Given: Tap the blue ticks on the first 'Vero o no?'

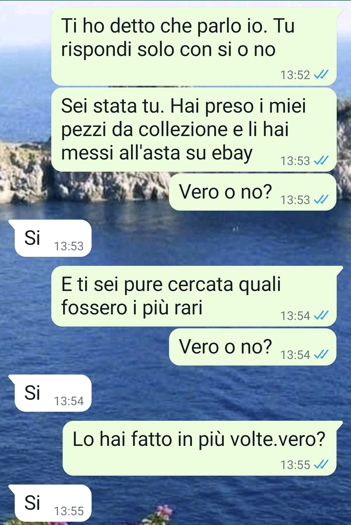Looking at the screenshot, I should click(x=321, y=200).
